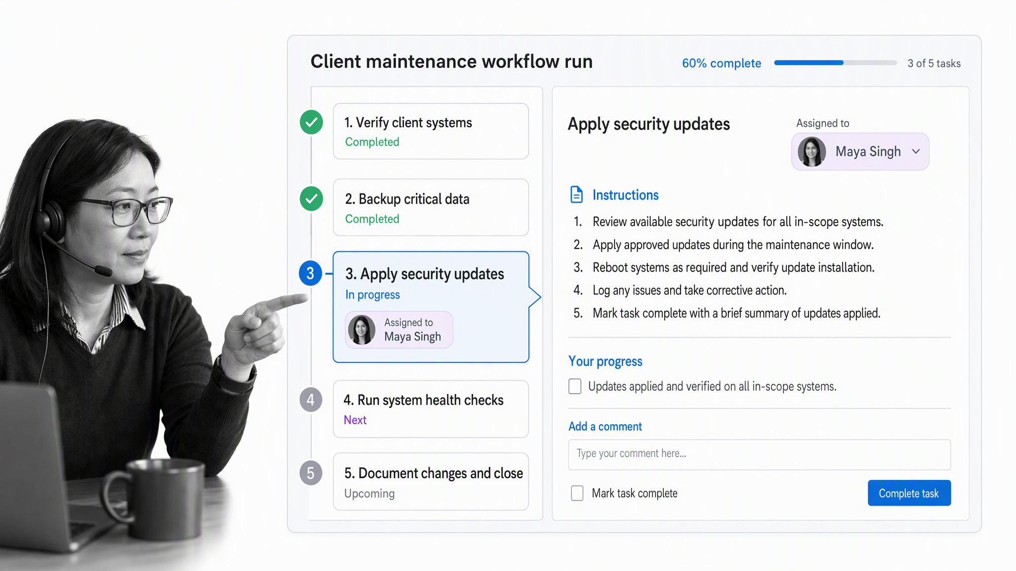
Task: Click 'Client maintenance workflow run' title
Action: click(451, 61)
